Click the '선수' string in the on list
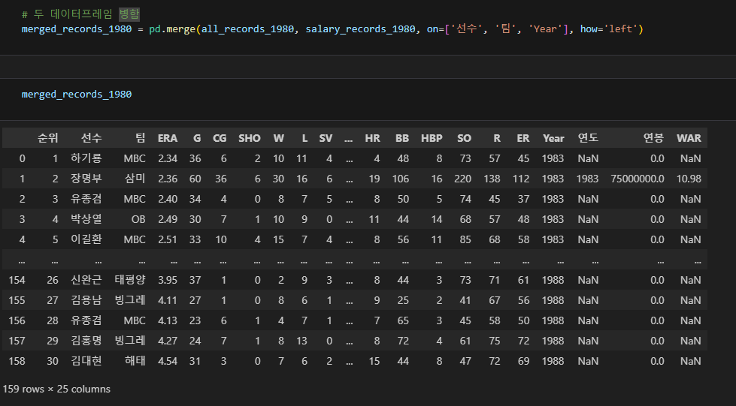This screenshot has width=736, height=406. tap(467, 29)
